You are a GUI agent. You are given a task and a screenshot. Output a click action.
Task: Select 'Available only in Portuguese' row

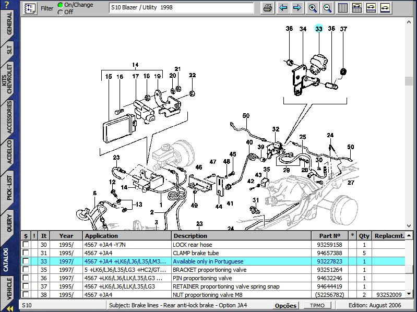[x=213, y=261]
